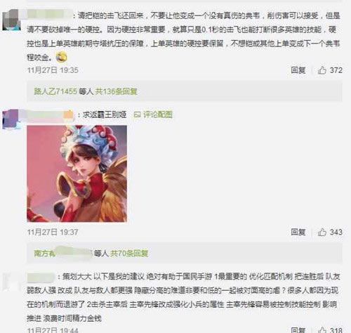Reply to the 11月27日 19:35 comment

click(x=298, y=70)
